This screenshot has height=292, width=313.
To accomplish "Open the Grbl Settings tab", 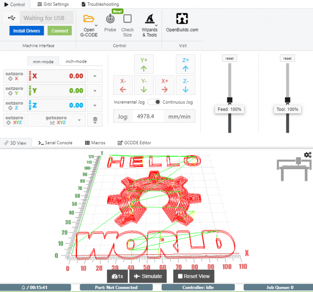I will coord(53,4).
